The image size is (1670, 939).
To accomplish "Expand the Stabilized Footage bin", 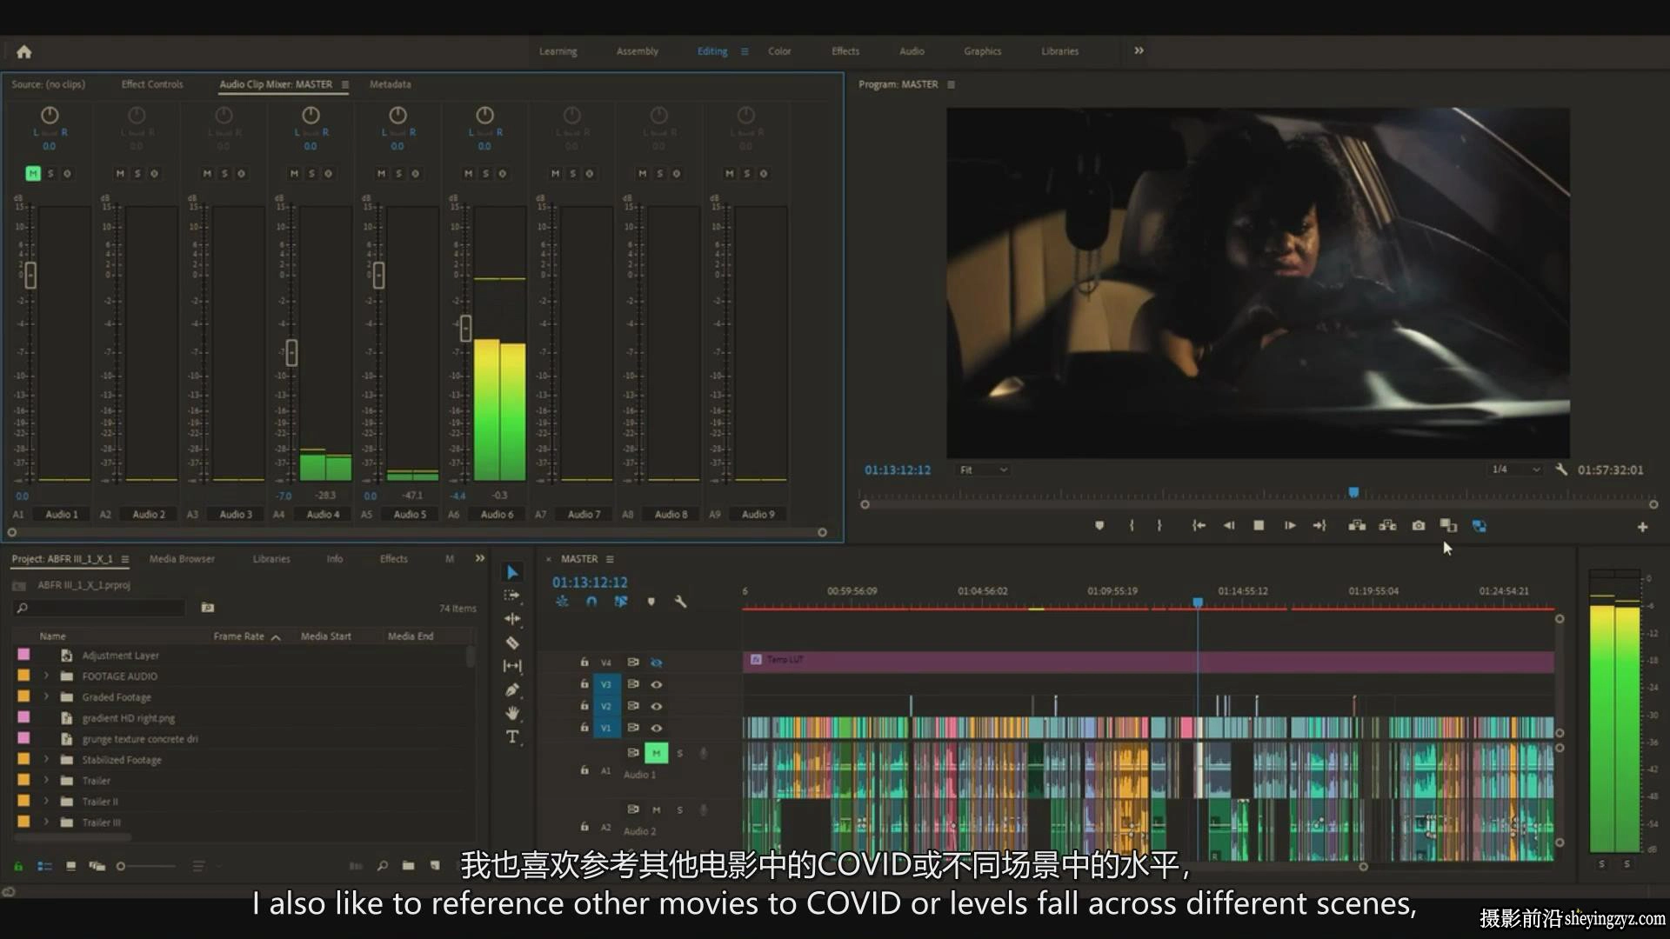I will (46, 759).
